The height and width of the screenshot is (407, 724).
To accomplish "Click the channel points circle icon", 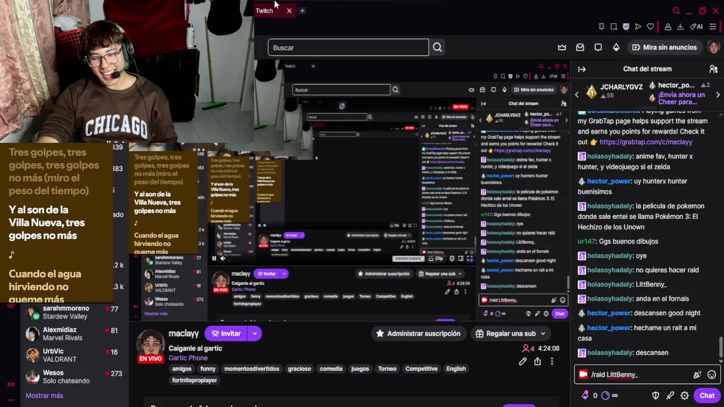I will [x=606, y=396].
